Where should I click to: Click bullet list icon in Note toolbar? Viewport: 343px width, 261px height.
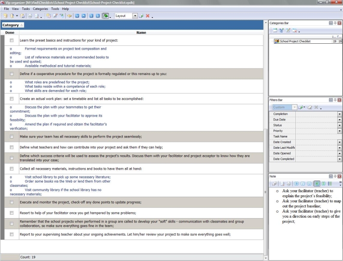(x=330, y=183)
